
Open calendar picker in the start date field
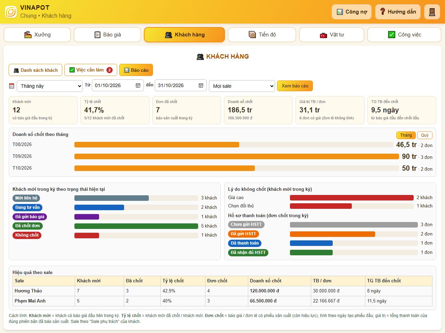tap(138, 85)
